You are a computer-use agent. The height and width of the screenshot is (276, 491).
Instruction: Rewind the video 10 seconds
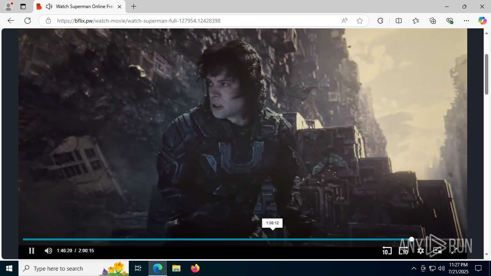387,251
